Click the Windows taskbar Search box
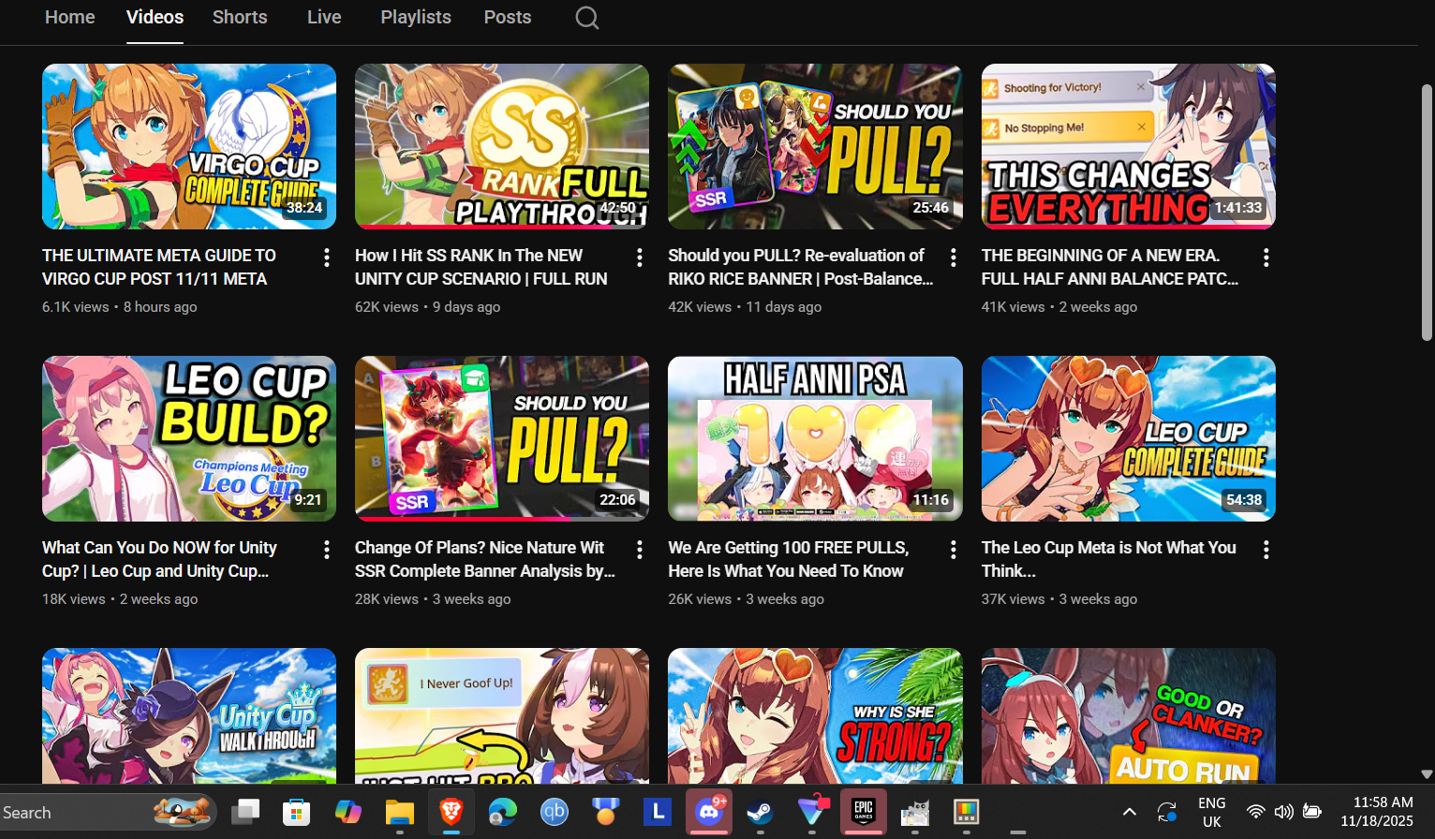 108,812
